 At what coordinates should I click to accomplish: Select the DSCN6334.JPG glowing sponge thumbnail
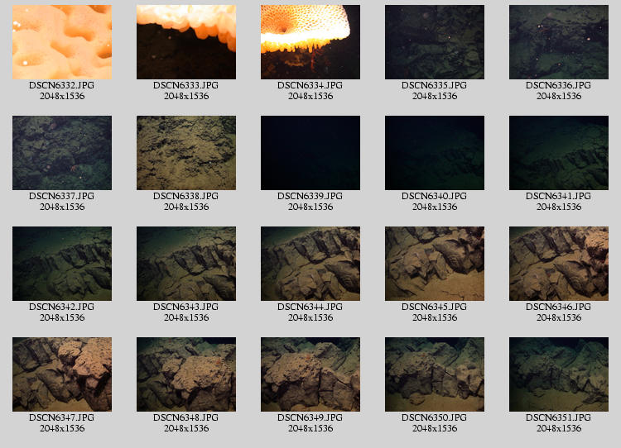[x=310, y=42]
